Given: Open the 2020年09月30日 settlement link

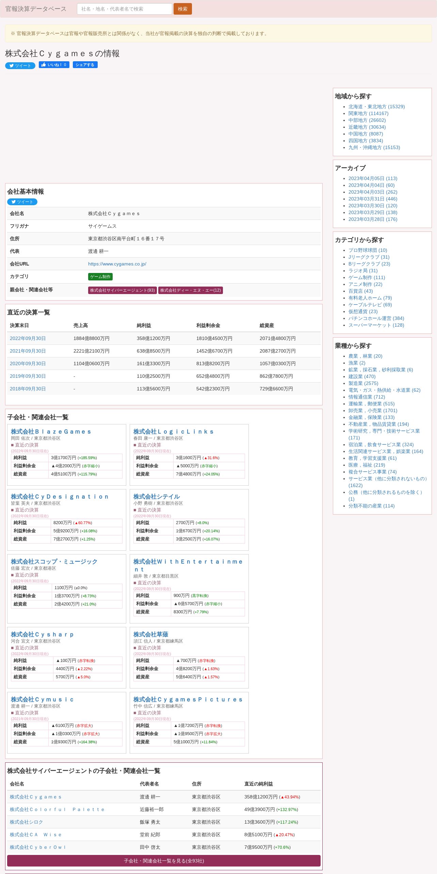Looking at the screenshot, I should [28, 363].
